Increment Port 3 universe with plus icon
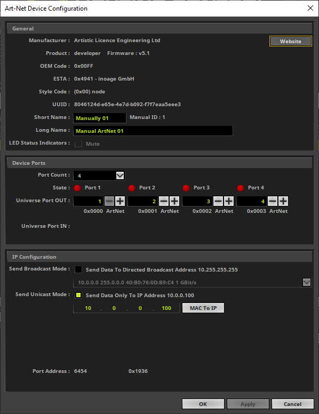319x414 pixels. click(229, 201)
